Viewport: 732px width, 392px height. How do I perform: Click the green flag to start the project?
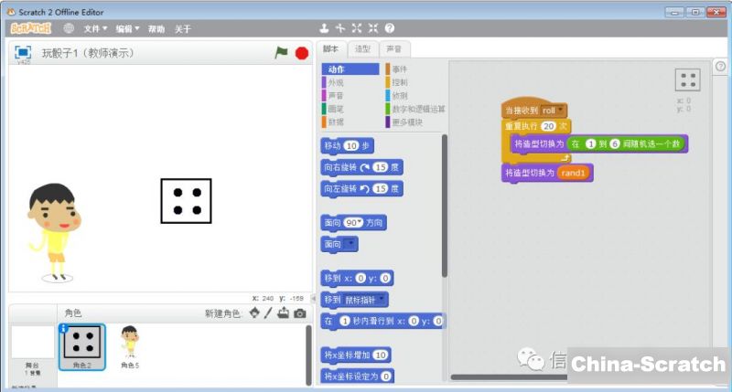pos(281,53)
